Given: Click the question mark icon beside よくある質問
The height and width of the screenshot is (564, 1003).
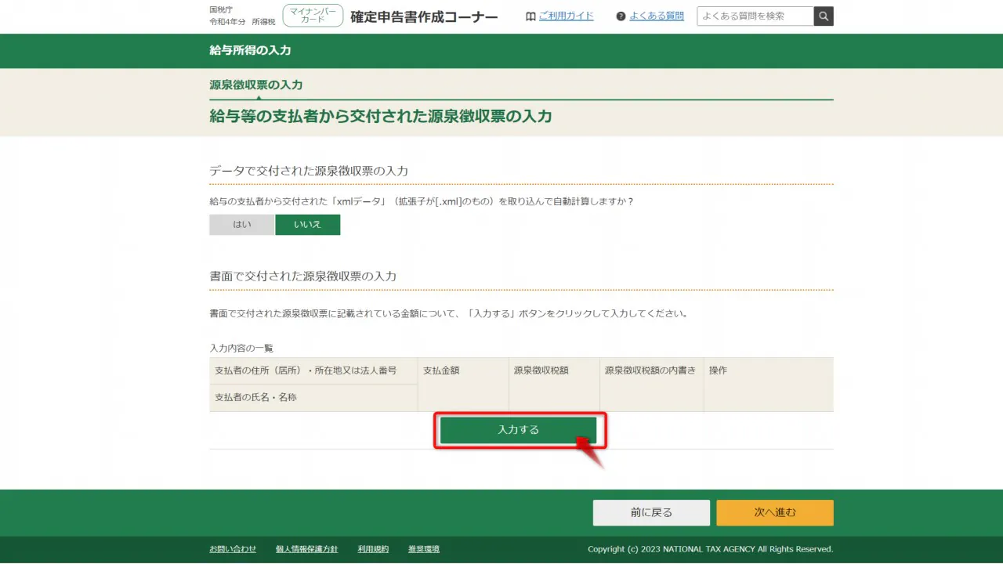Looking at the screenshot, I should click(621, 16).
